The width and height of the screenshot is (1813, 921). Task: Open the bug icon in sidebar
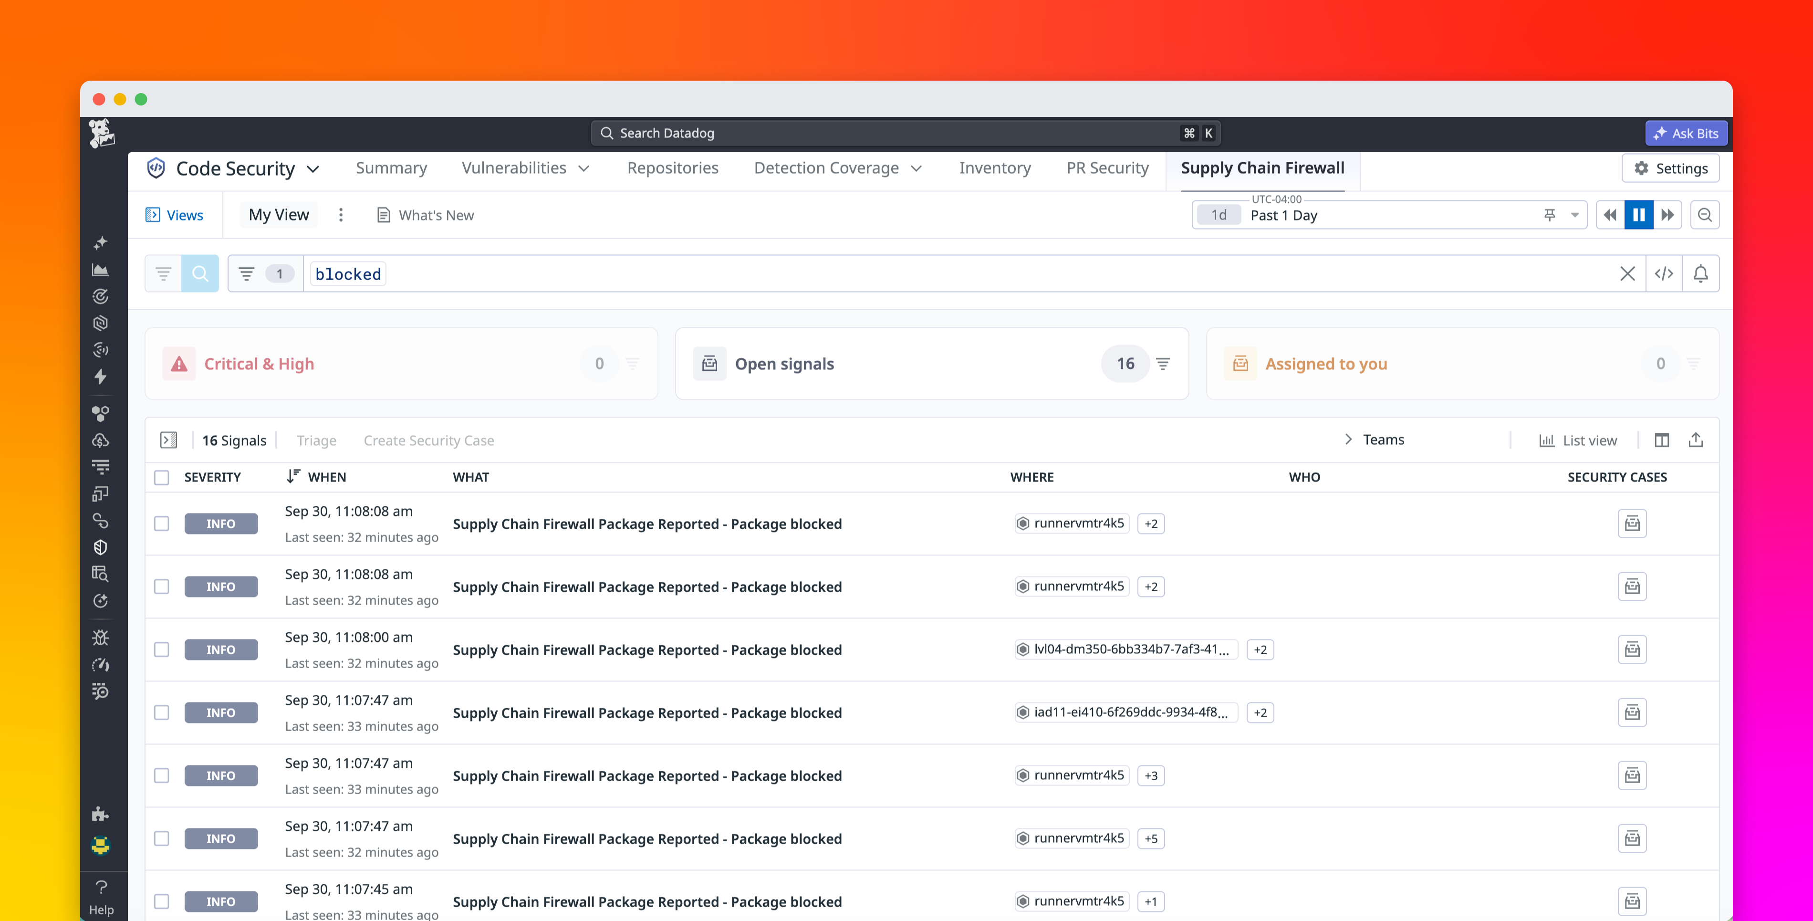[101, 637]
